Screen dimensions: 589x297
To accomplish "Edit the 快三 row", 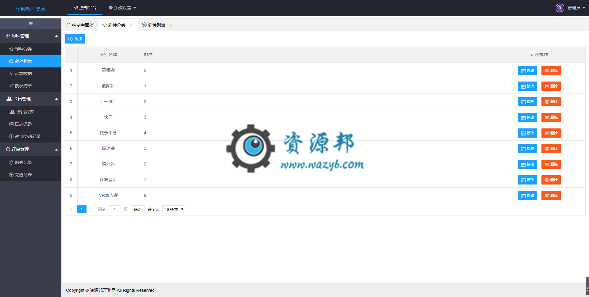I will pyautogui.click(x=527, y=117).
